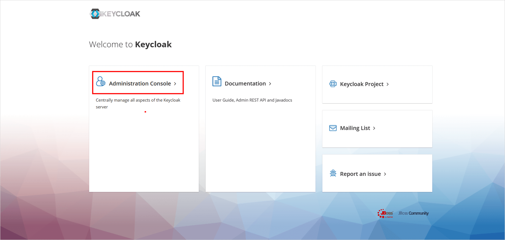The height and width of the screenshot is (240, 505).
Task: Open the Administration Console link
Action: (x=140, y=84)
